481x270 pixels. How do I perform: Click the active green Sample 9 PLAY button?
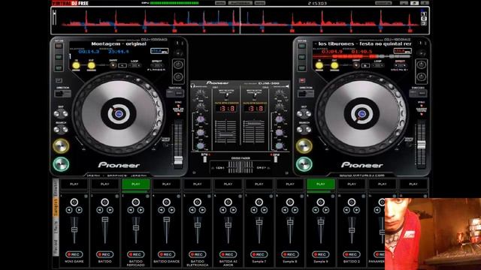[x=321, y=184]
